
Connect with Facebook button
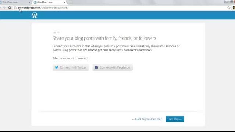coord(112,67)
